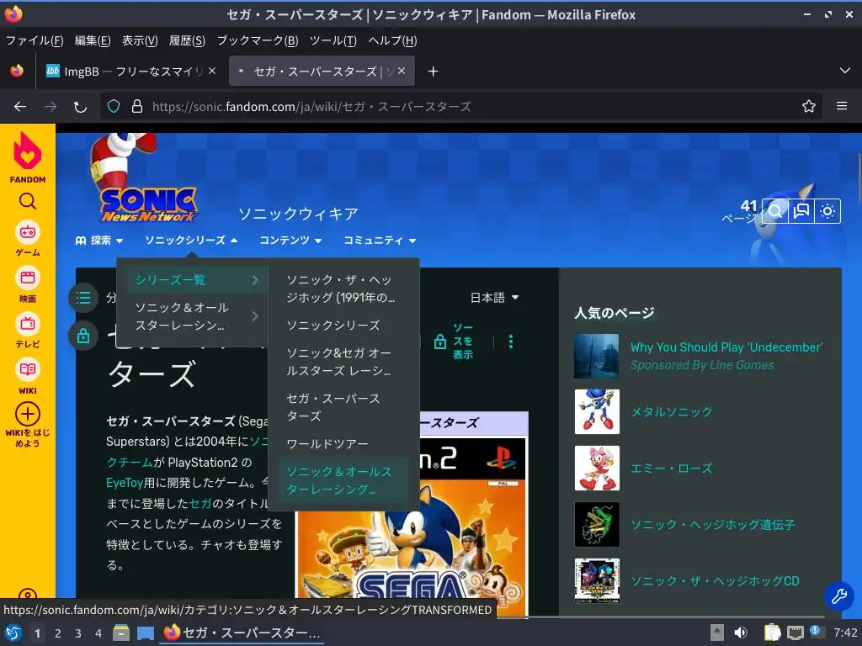862x646 pixels.
Task: Expand the コンテンツ navigation dropdown
Action: tap(290, 240)
